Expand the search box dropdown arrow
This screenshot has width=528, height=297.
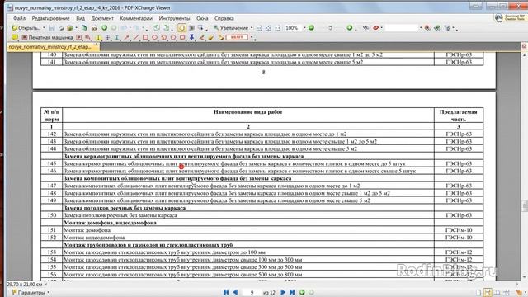click(421, 28)
